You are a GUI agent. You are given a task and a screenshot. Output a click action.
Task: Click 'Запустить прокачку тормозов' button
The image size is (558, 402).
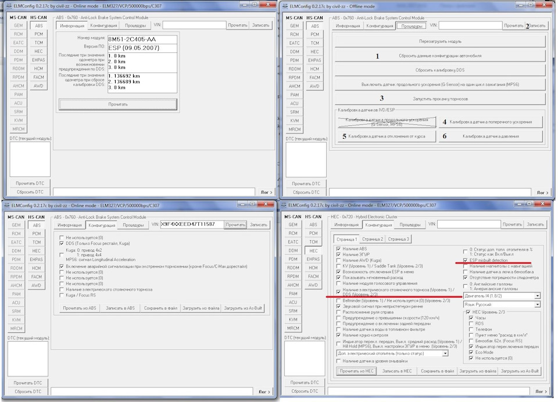tap(440, 99)
